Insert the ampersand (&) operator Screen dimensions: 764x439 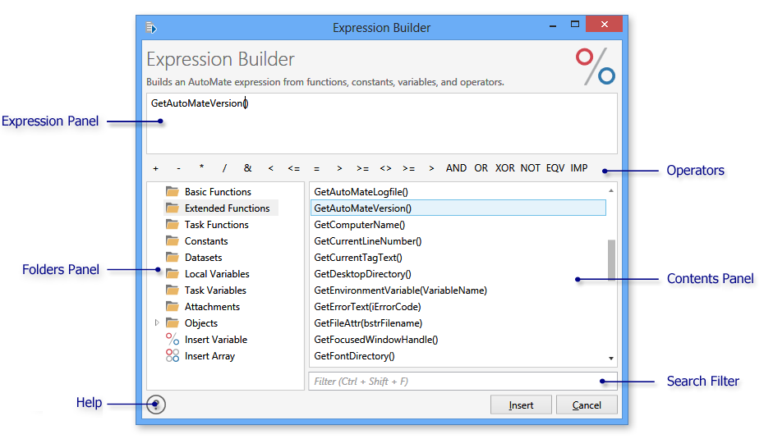[247, 168]
